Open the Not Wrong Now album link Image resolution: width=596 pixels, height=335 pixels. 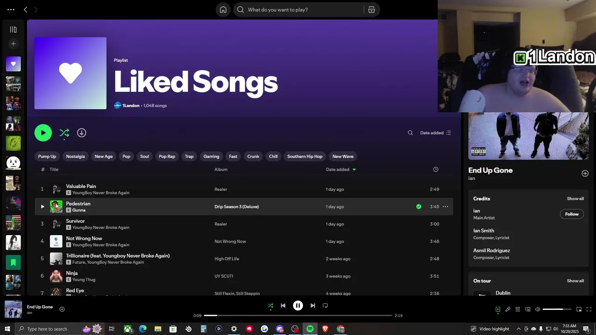[x=230, y=241]
